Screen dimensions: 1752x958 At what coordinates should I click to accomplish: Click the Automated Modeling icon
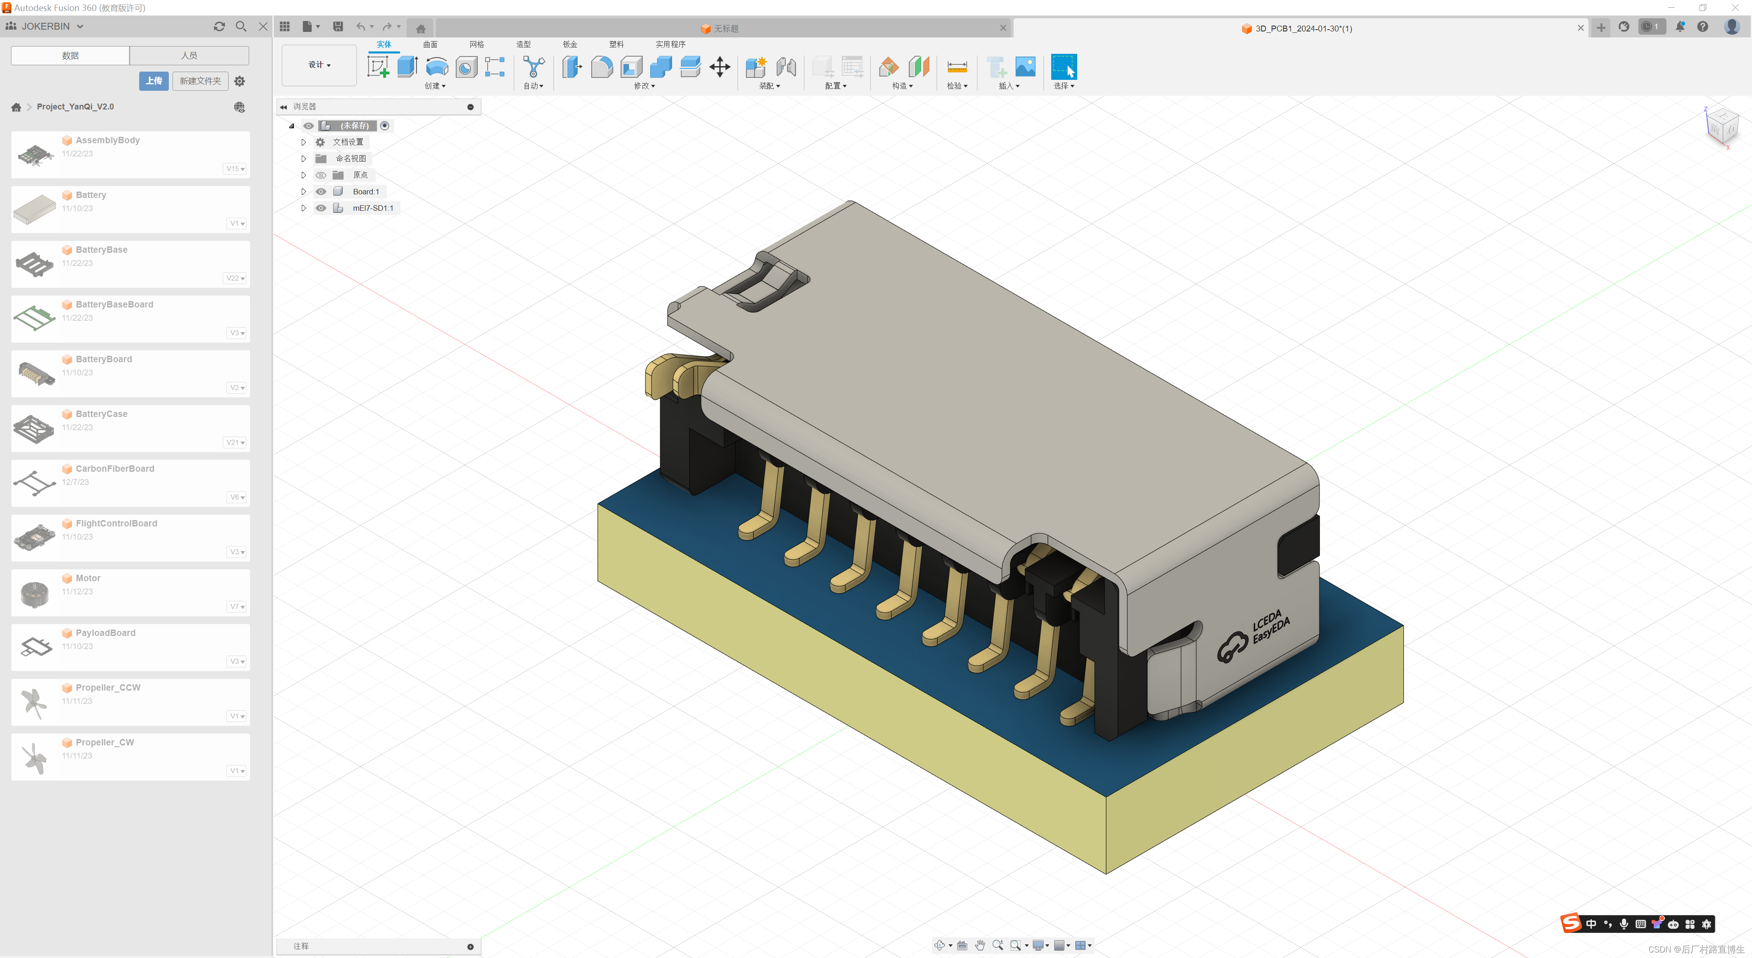point(534,67)
